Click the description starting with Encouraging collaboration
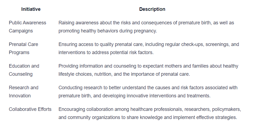The height and width of the screenshot is (129, 255). click(x=150, y=113)
